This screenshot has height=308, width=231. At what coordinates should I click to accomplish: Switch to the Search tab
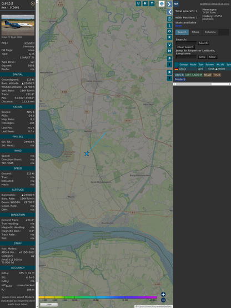(x=182, y=32)
